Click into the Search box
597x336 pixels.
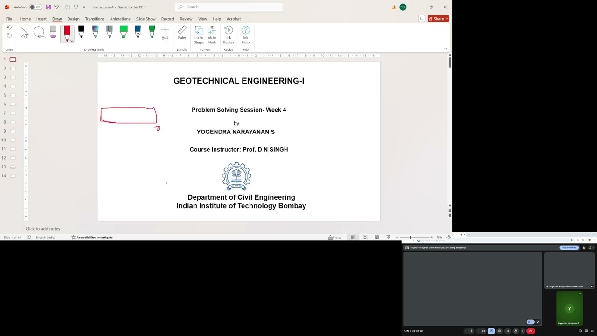229,7
